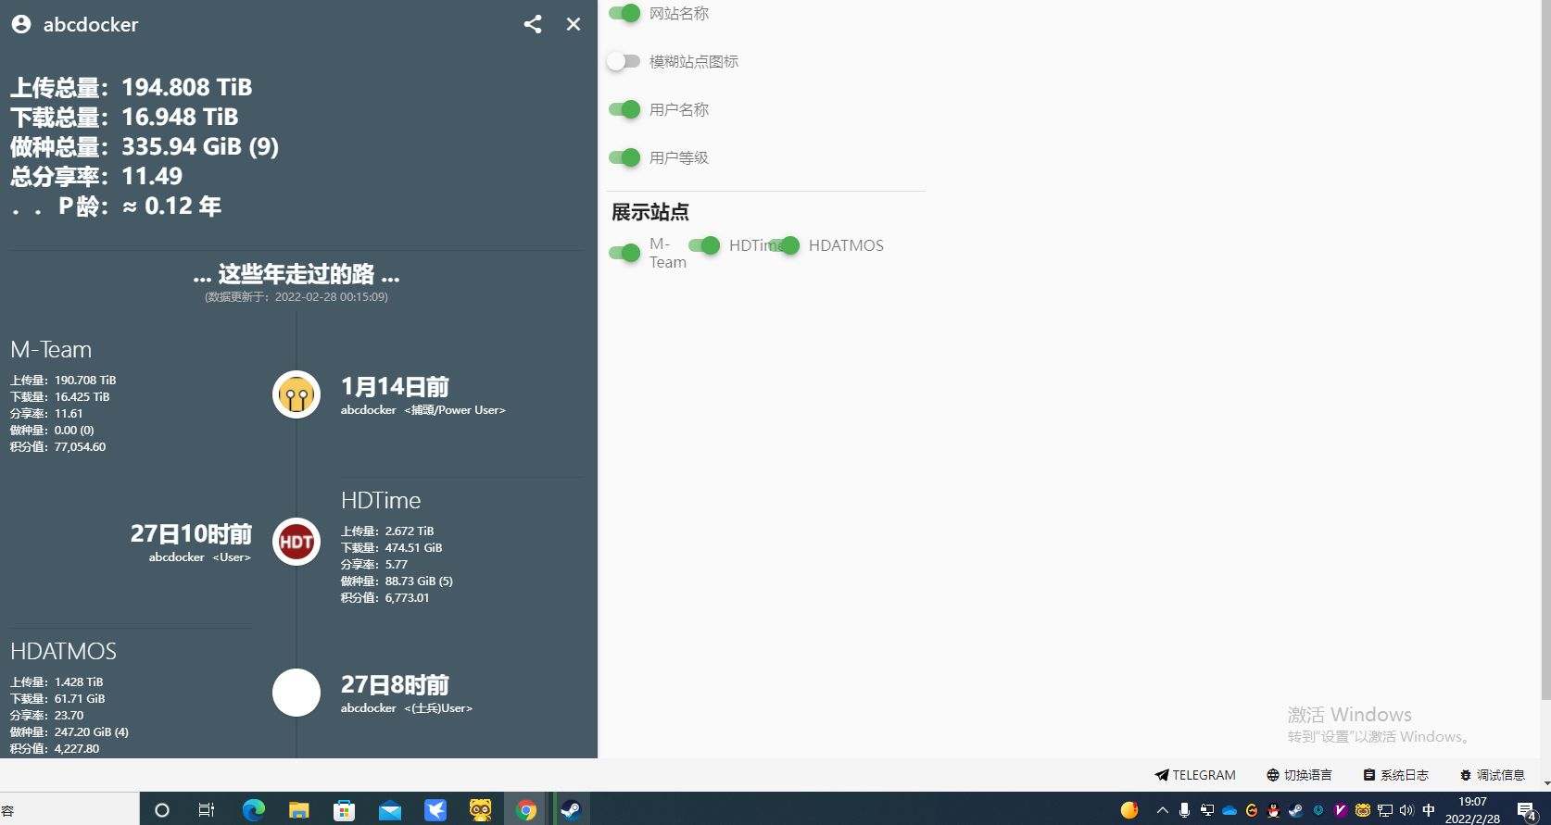The image size is (1551, 825).
Task: Click the yellow weather icon in tray
Action: click(x=1129, y=810)
